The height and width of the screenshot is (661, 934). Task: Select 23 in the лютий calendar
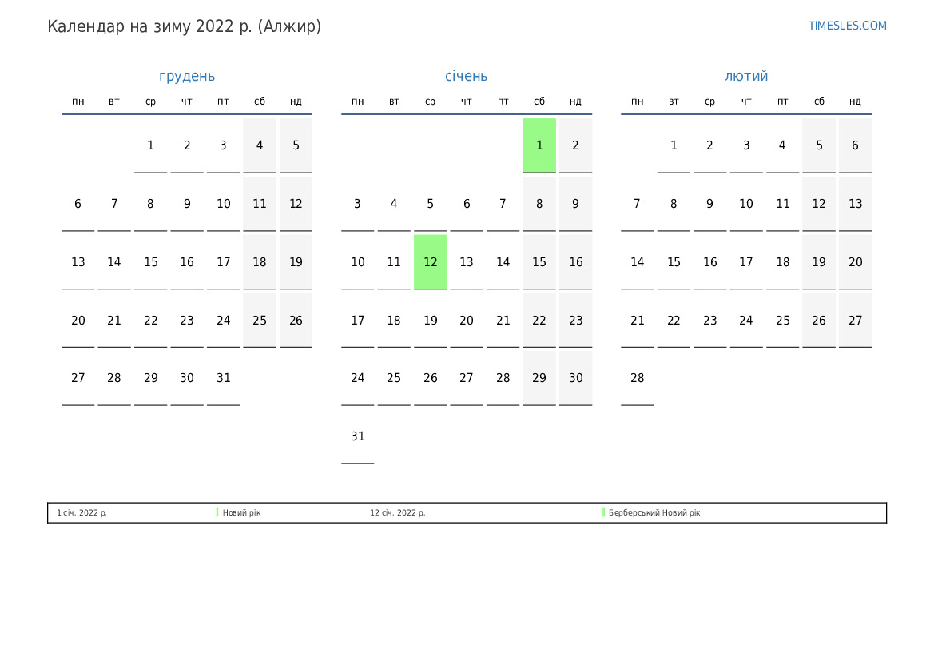[x=710, y=321]
